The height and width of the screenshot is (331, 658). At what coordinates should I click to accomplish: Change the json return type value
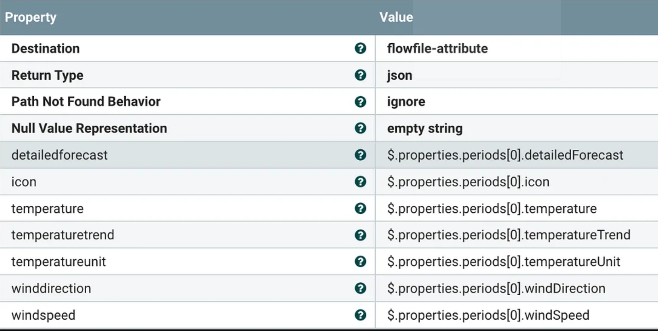(400, 75)
